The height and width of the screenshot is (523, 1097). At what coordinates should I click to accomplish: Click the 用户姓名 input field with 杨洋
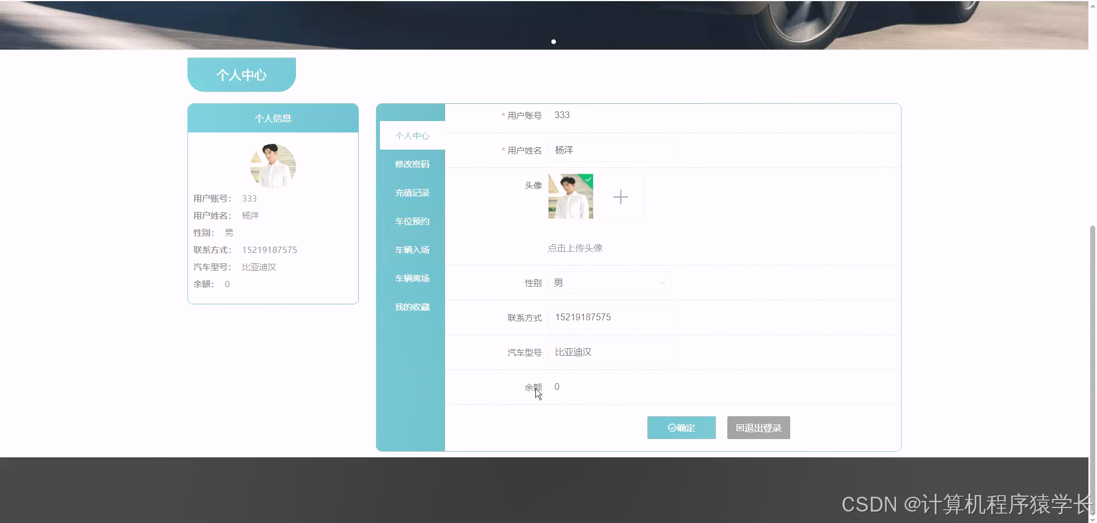[611, 150]
